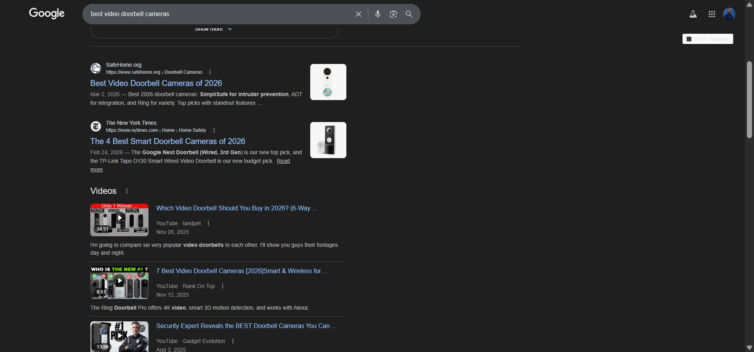Open Security Expert Reveals BEST Doorbell video
This screenshot has width=754, height=352.
246,326
